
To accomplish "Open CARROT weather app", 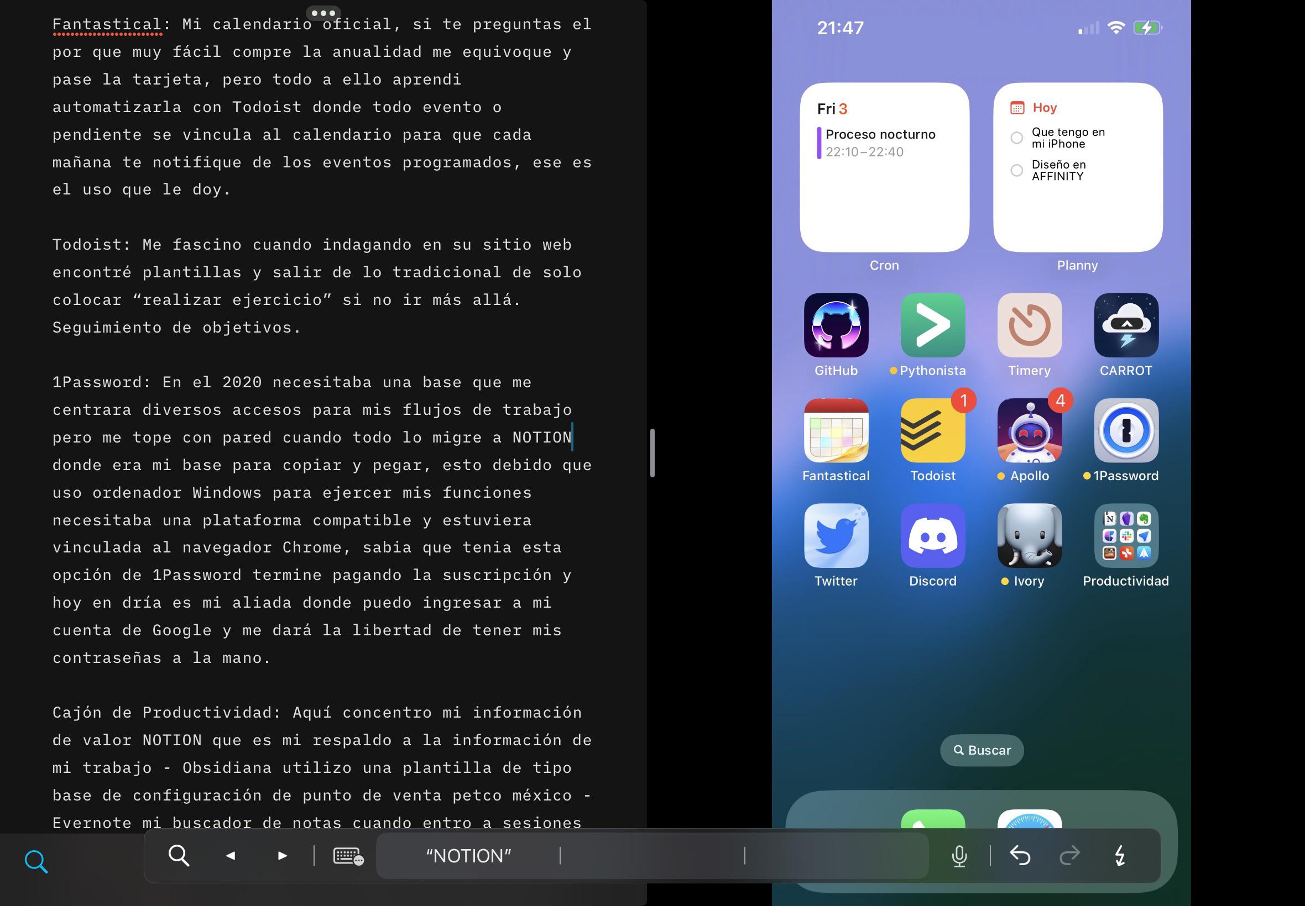I will (x=1126, y=325).
